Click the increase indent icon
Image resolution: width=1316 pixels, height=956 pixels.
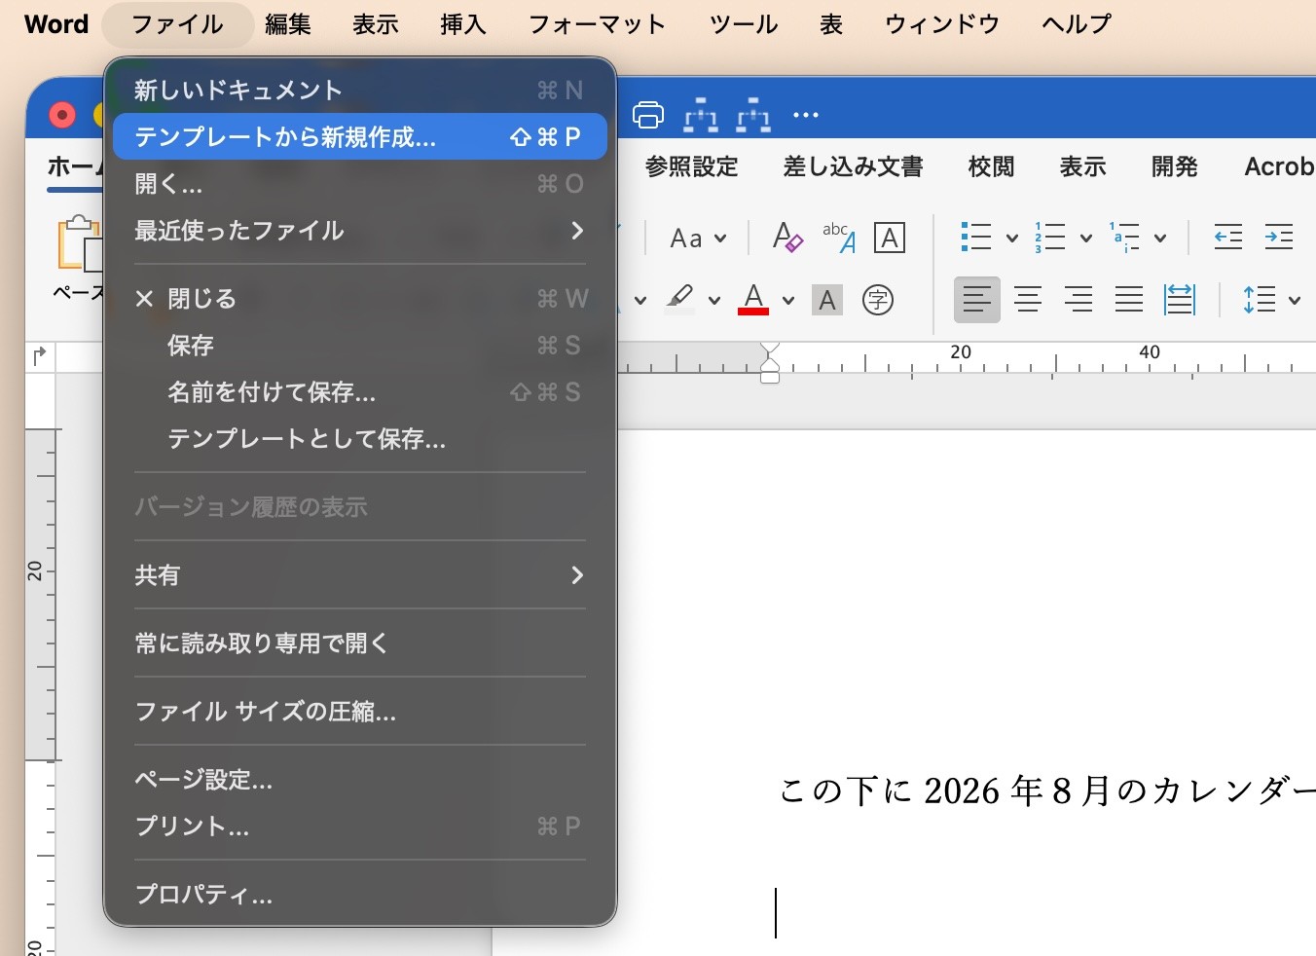click(x=1279, y=238)
